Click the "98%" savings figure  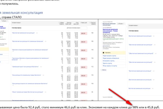pos(135,107)
